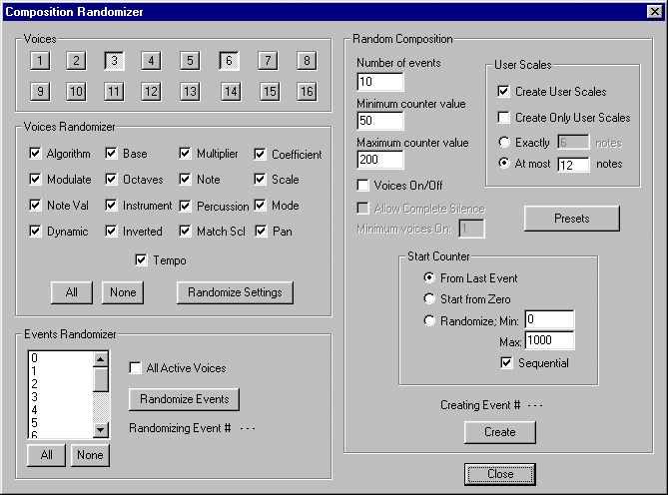Toggle voice 3 button
The image size is (668, 495).
click(x=115, y=61)
